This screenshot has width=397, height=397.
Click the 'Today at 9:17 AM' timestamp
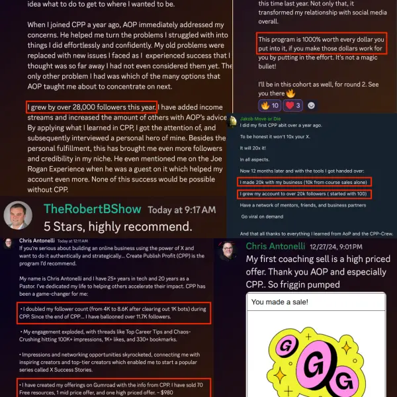tap(182, 210)
